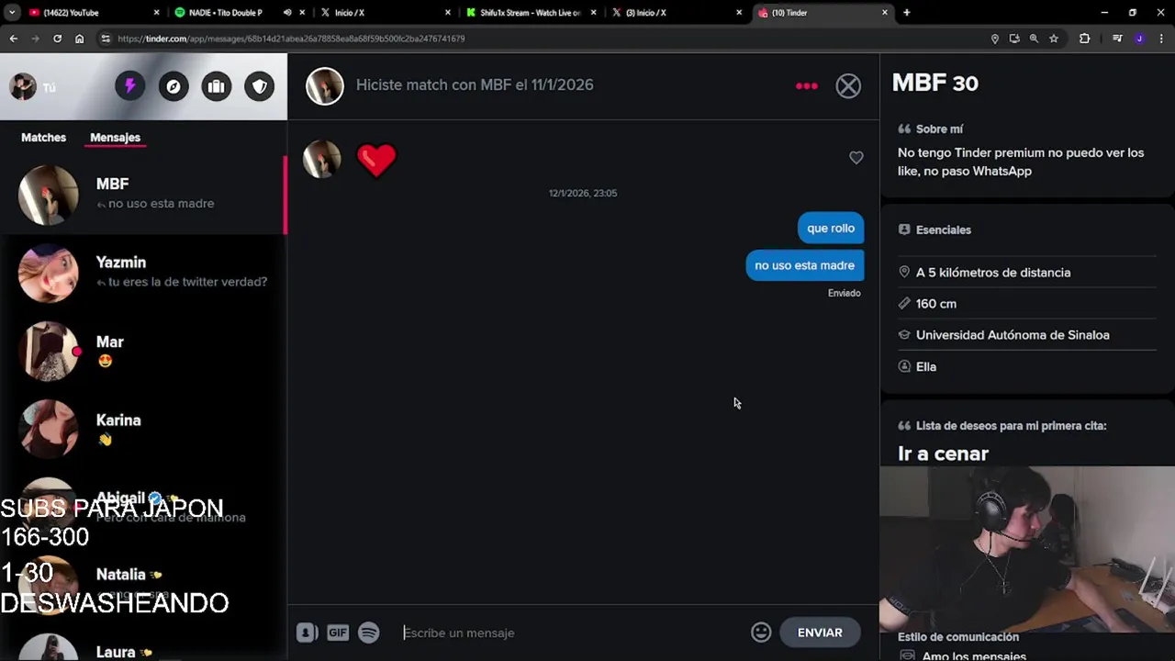Open the three-dot chat options menu
1175x661 pixels.
tap(806, 85)
